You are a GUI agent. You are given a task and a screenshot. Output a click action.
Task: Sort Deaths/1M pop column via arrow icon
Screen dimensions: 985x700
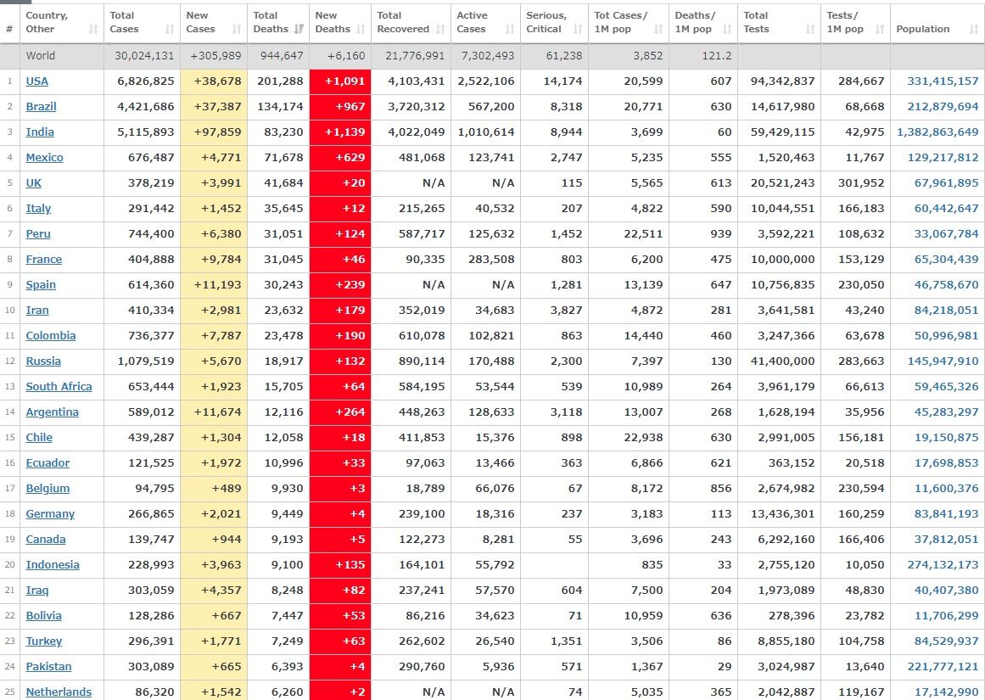(x=727, y=30)
